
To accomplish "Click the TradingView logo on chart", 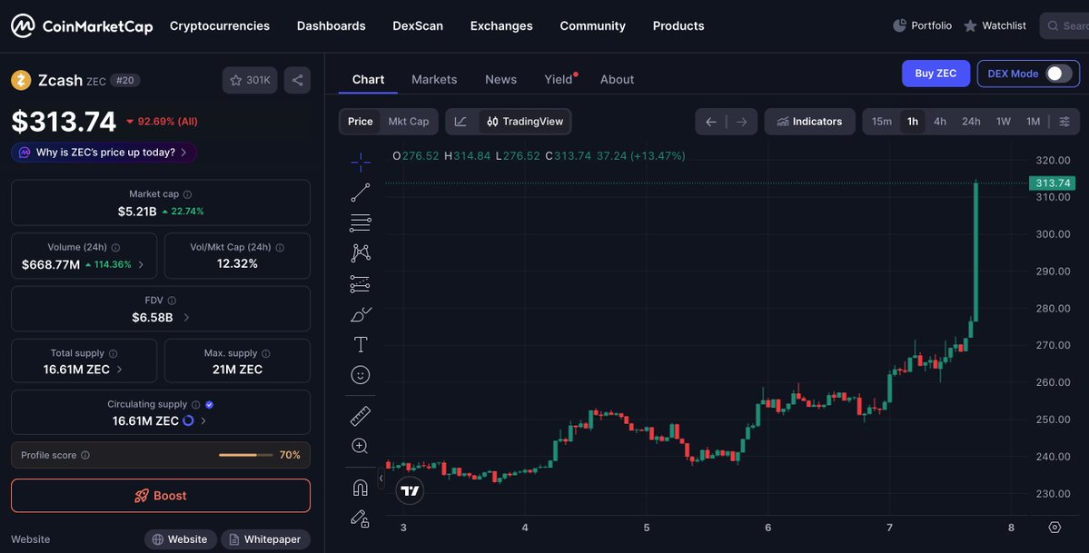I will coord(410,491).
